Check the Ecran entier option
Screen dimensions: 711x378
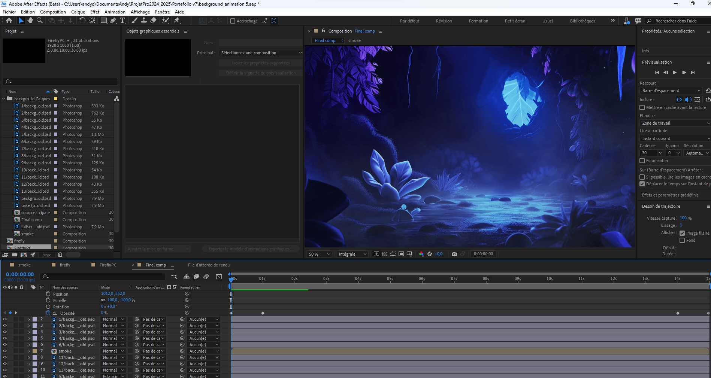[642, 161]
